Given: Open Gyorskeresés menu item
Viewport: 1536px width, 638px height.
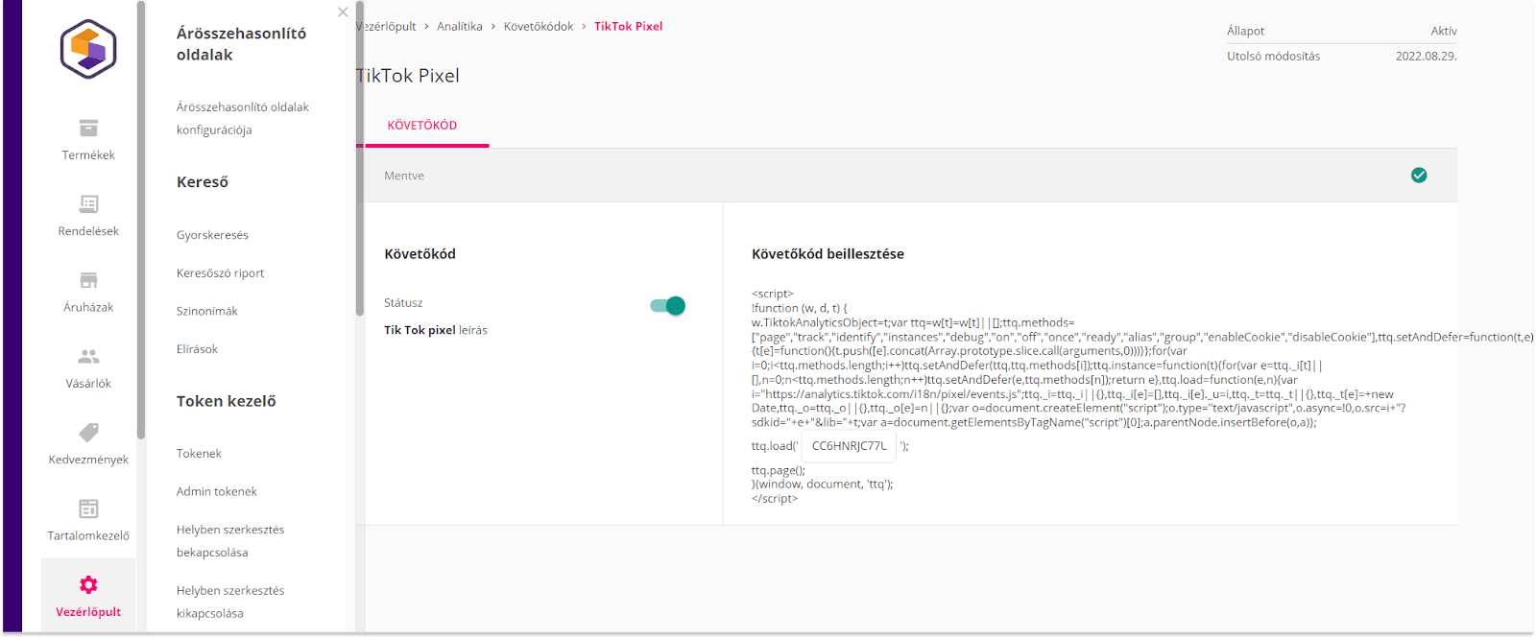Looking at the screenshot, I should (x=212, y=235).
